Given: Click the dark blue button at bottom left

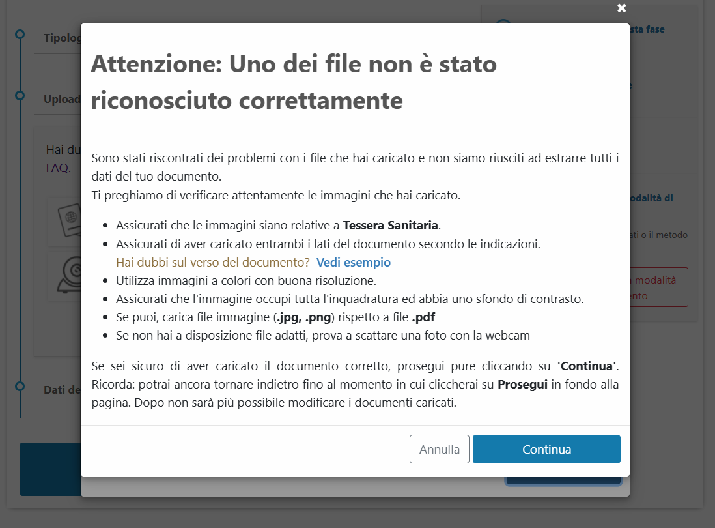Looking at the screenshot, I should 49,469.
